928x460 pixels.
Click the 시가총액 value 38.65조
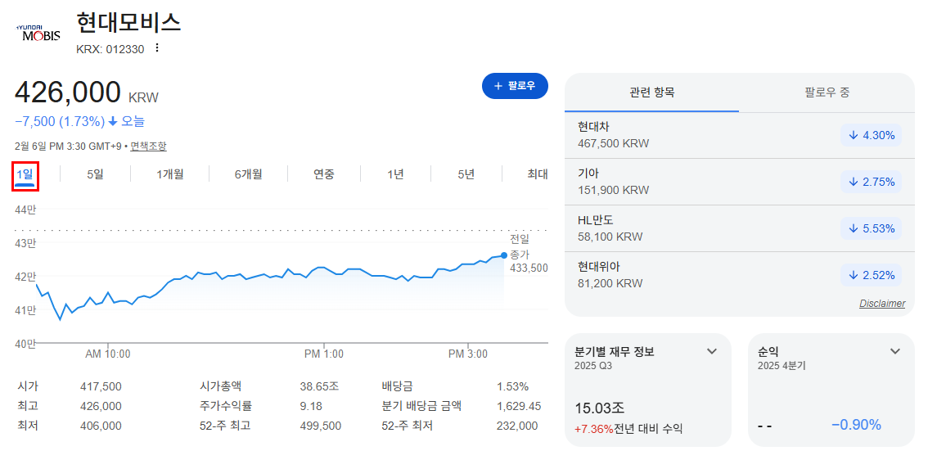coord(320,386)
